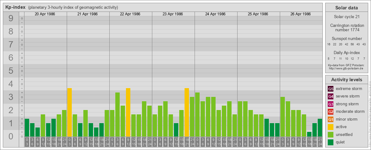371x150 pixels.
Task: Click the 'Kp-index' chart title
Action: point(15,7)
